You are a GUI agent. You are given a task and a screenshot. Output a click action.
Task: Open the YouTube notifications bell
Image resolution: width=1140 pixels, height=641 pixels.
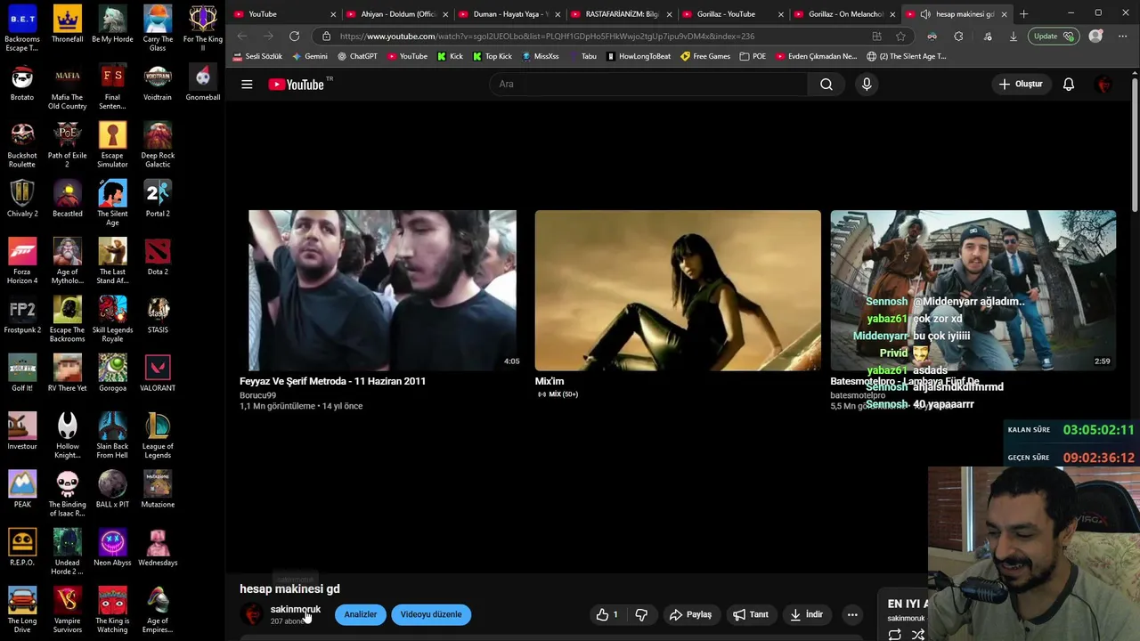tap(1069, 85)
